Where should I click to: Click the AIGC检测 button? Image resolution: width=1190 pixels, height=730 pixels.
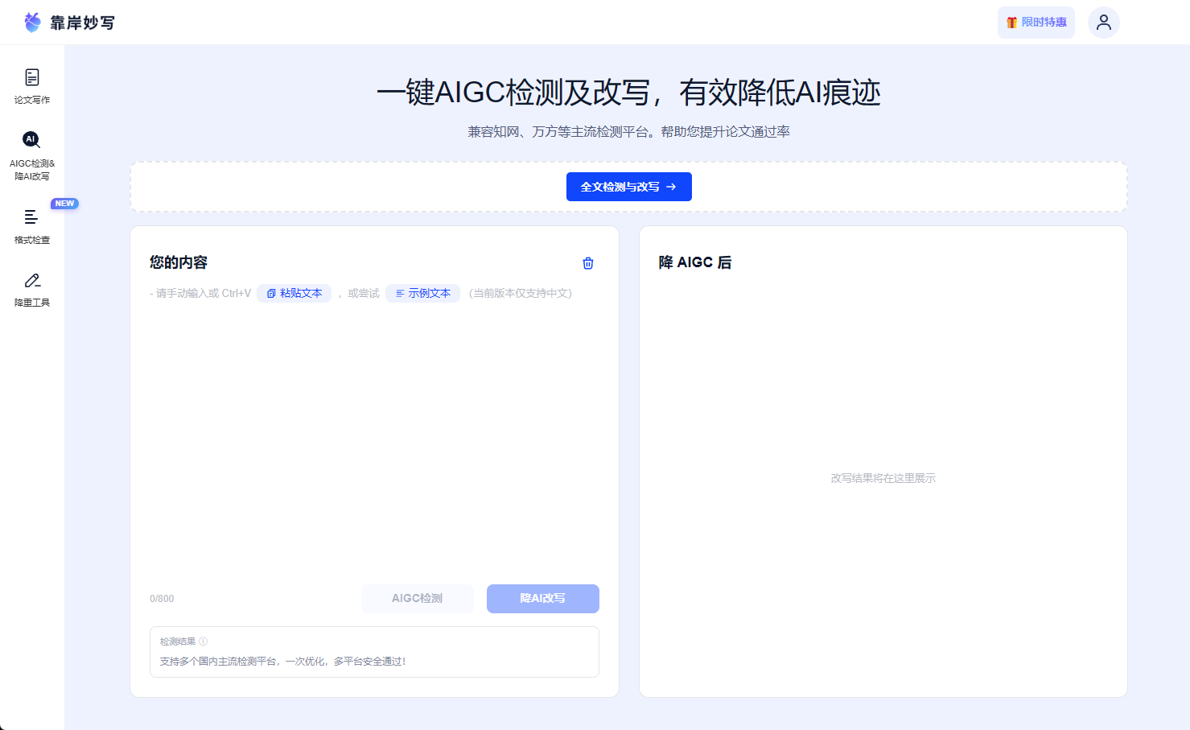[417, 598]
